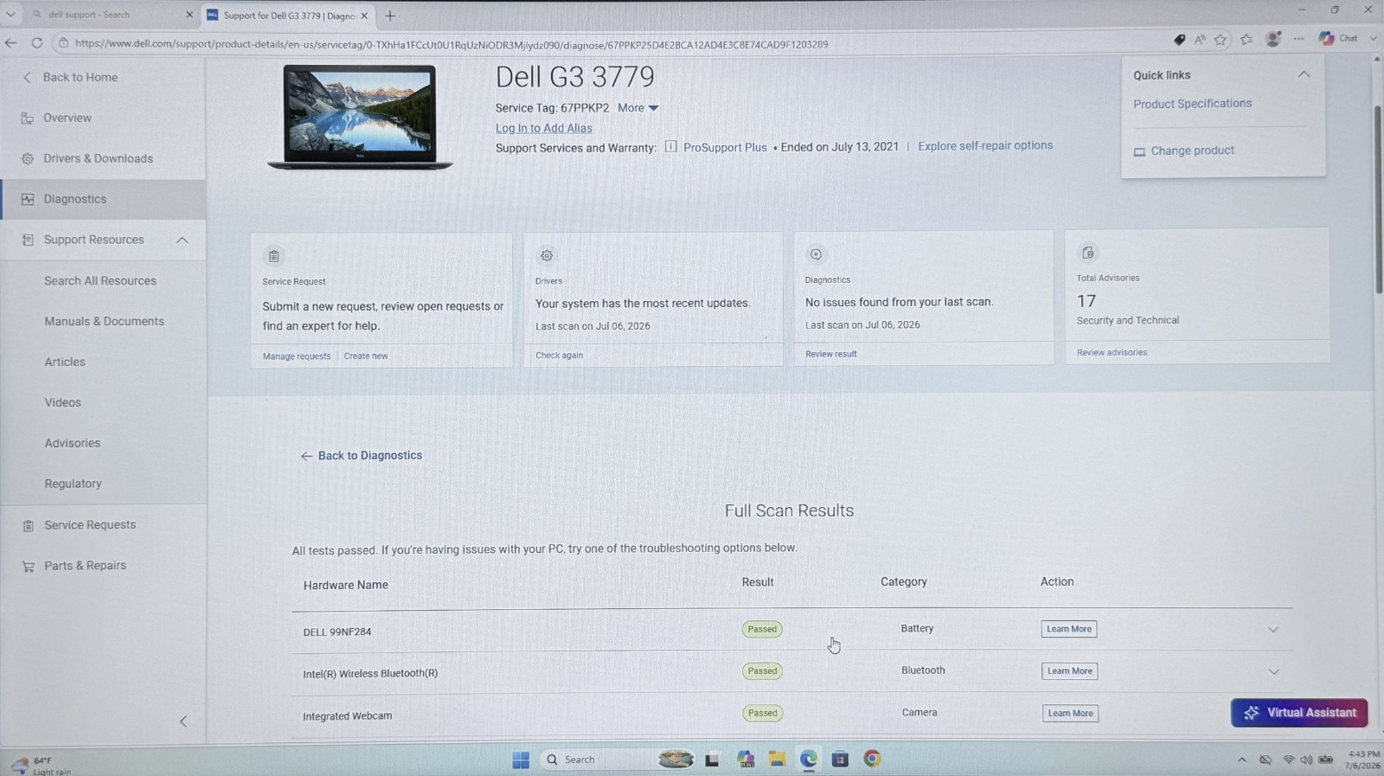Click the Diagnostics card icon
The height and width of the screenshot is (776, 1384).
816,254
